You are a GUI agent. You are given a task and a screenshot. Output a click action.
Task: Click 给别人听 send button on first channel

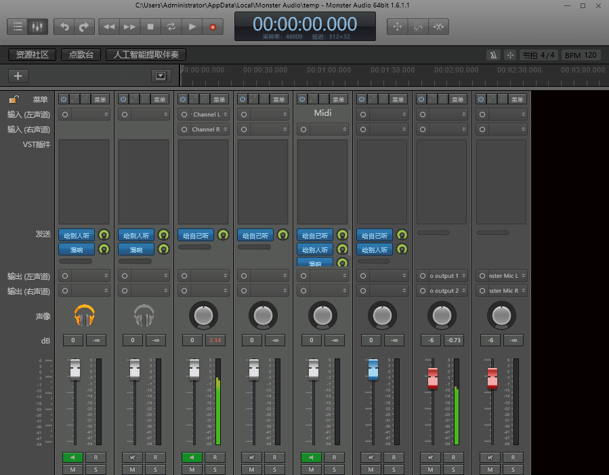(77, 235)
